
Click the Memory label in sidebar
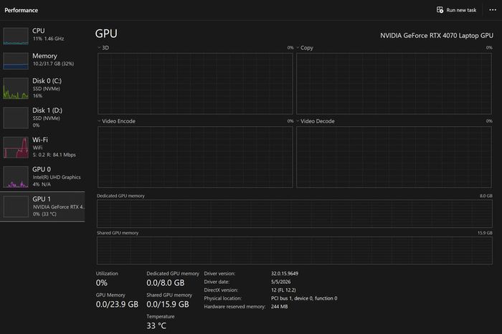click(44, 56)
